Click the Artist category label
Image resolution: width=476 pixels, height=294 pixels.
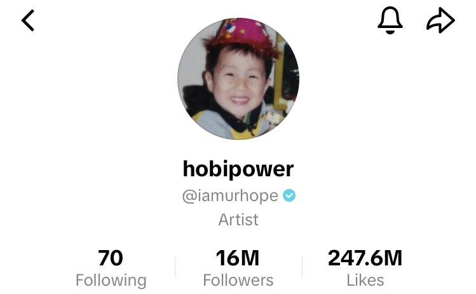point(238,220)
